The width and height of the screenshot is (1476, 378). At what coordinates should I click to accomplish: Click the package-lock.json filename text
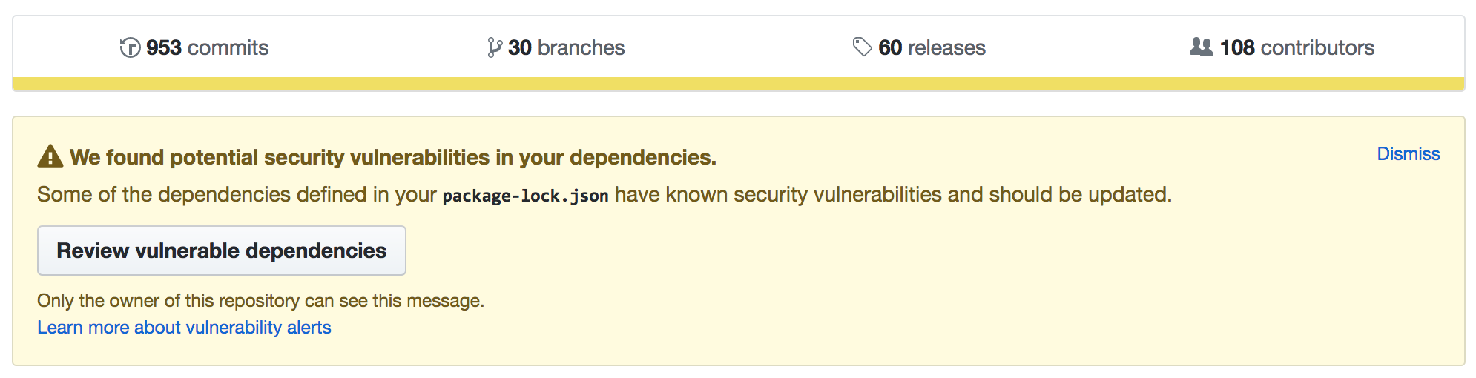point(525,196)
